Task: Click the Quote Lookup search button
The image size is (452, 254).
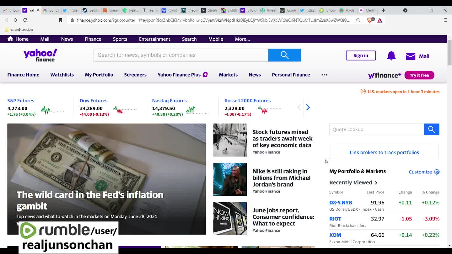Action: click(431, 129)
